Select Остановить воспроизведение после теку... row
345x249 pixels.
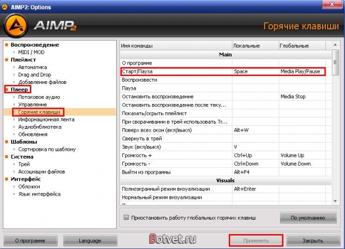pyautogui.click(x=226, y=105)
